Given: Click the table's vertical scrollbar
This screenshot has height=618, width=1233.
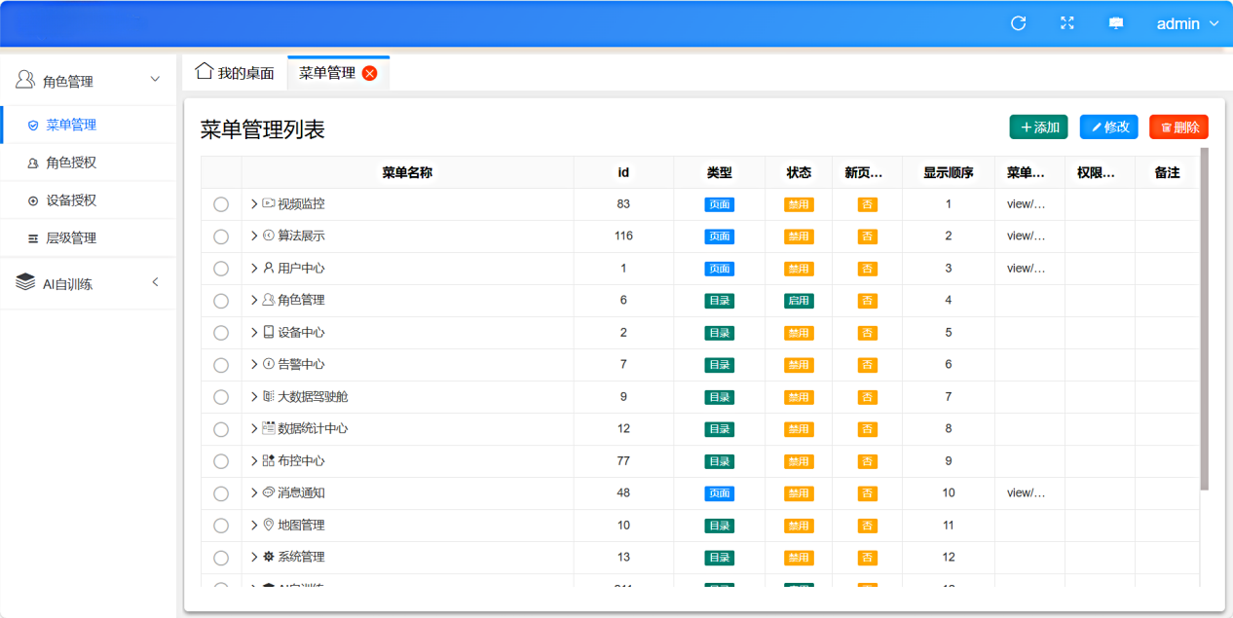Looking at the screenshot, I should click(1205, 318).
